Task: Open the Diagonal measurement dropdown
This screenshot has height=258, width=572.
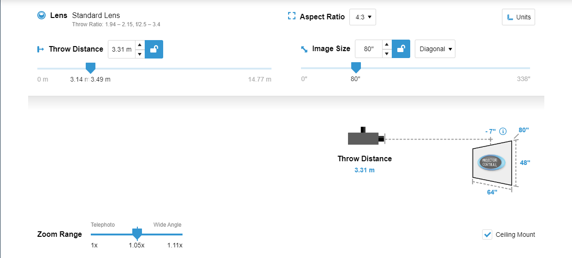Action: click(x=435, y=49)
